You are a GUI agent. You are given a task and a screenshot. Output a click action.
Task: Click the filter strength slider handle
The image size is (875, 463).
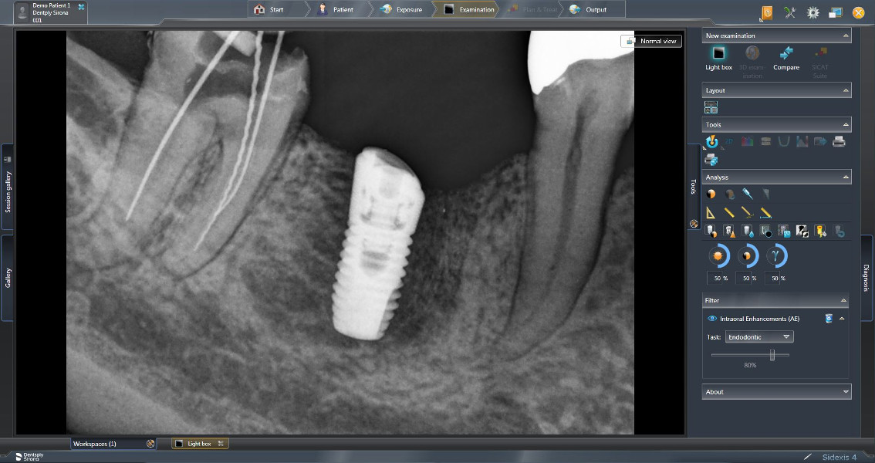point(772,355)
